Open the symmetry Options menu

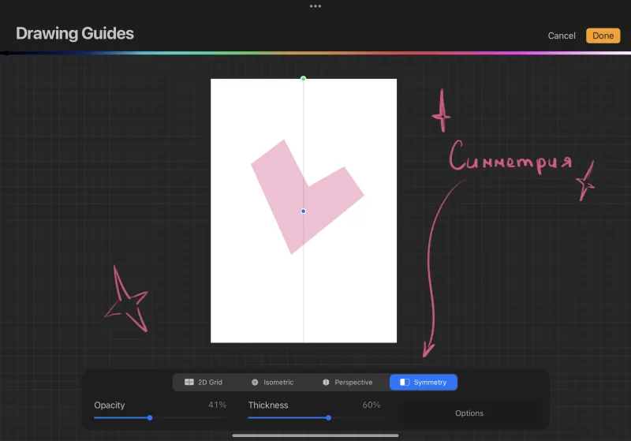click(x=469, y=413)
